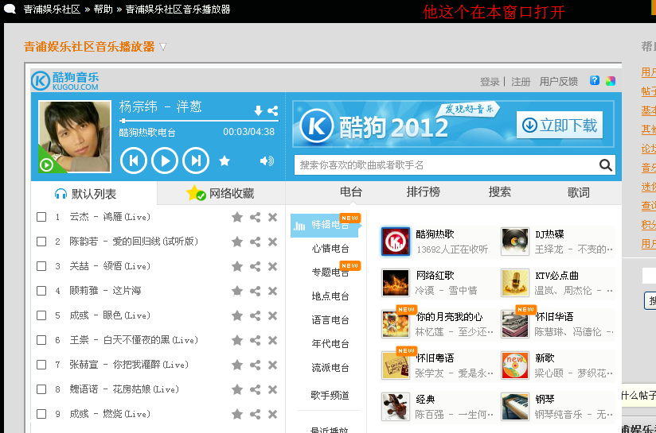Remove 关喆 - 领悟 from list
The image size is (656, 433).
coord(273,266)
